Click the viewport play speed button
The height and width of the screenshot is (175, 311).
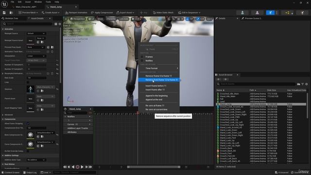(136, 19)
